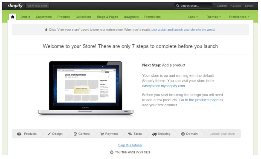Click the Content edit icon
Image resolution: width=261 pixels, height=159 pixels.
coord(75,134)
